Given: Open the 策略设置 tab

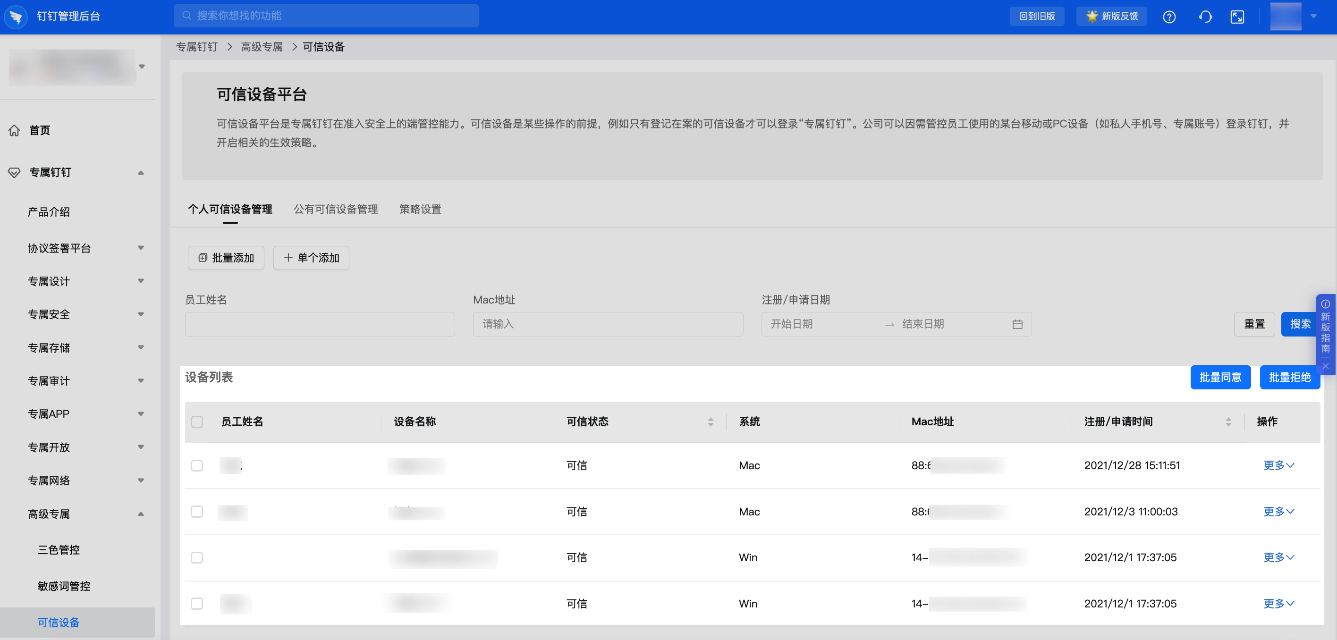Looking at the screenshot, I should click(x=420, y=209).
